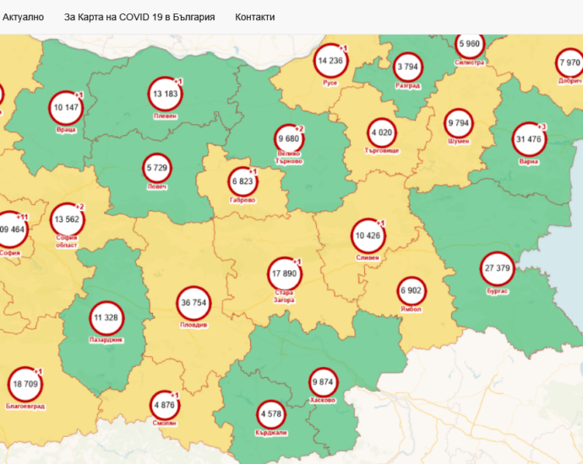
Task: Click the Търговище region name label
Action: coord(381,151)
